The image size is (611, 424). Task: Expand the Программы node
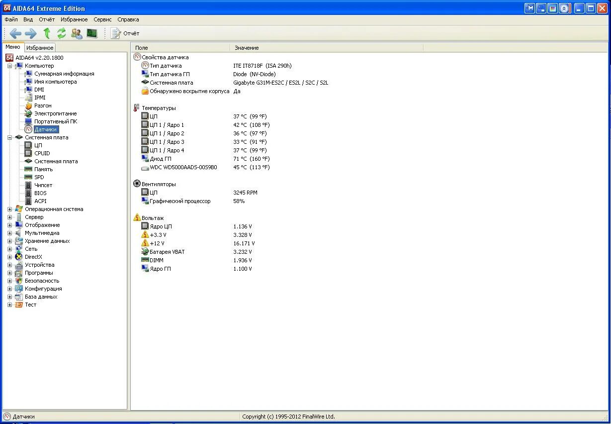coord(9,273)
